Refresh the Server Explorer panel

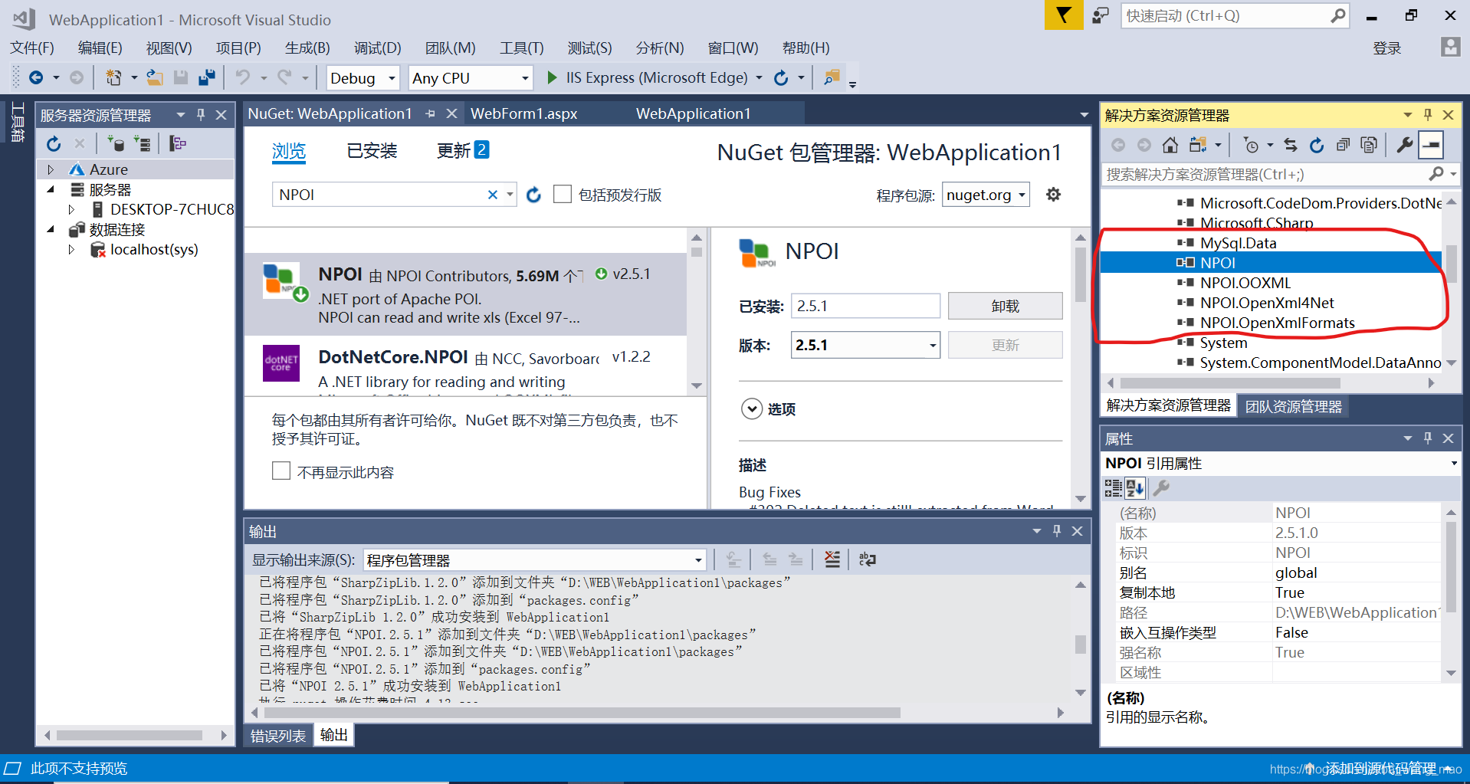(x=54, y=143)
